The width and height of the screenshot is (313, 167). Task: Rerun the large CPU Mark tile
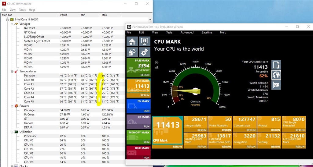[x=177, y=147]
